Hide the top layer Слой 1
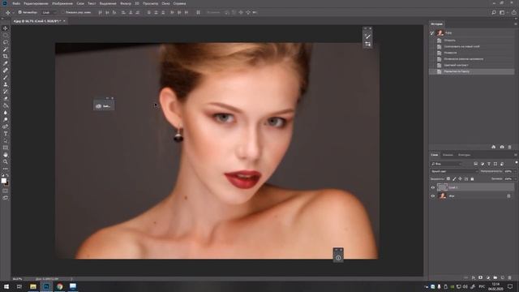The image size is (519, 292). [432, 187]
